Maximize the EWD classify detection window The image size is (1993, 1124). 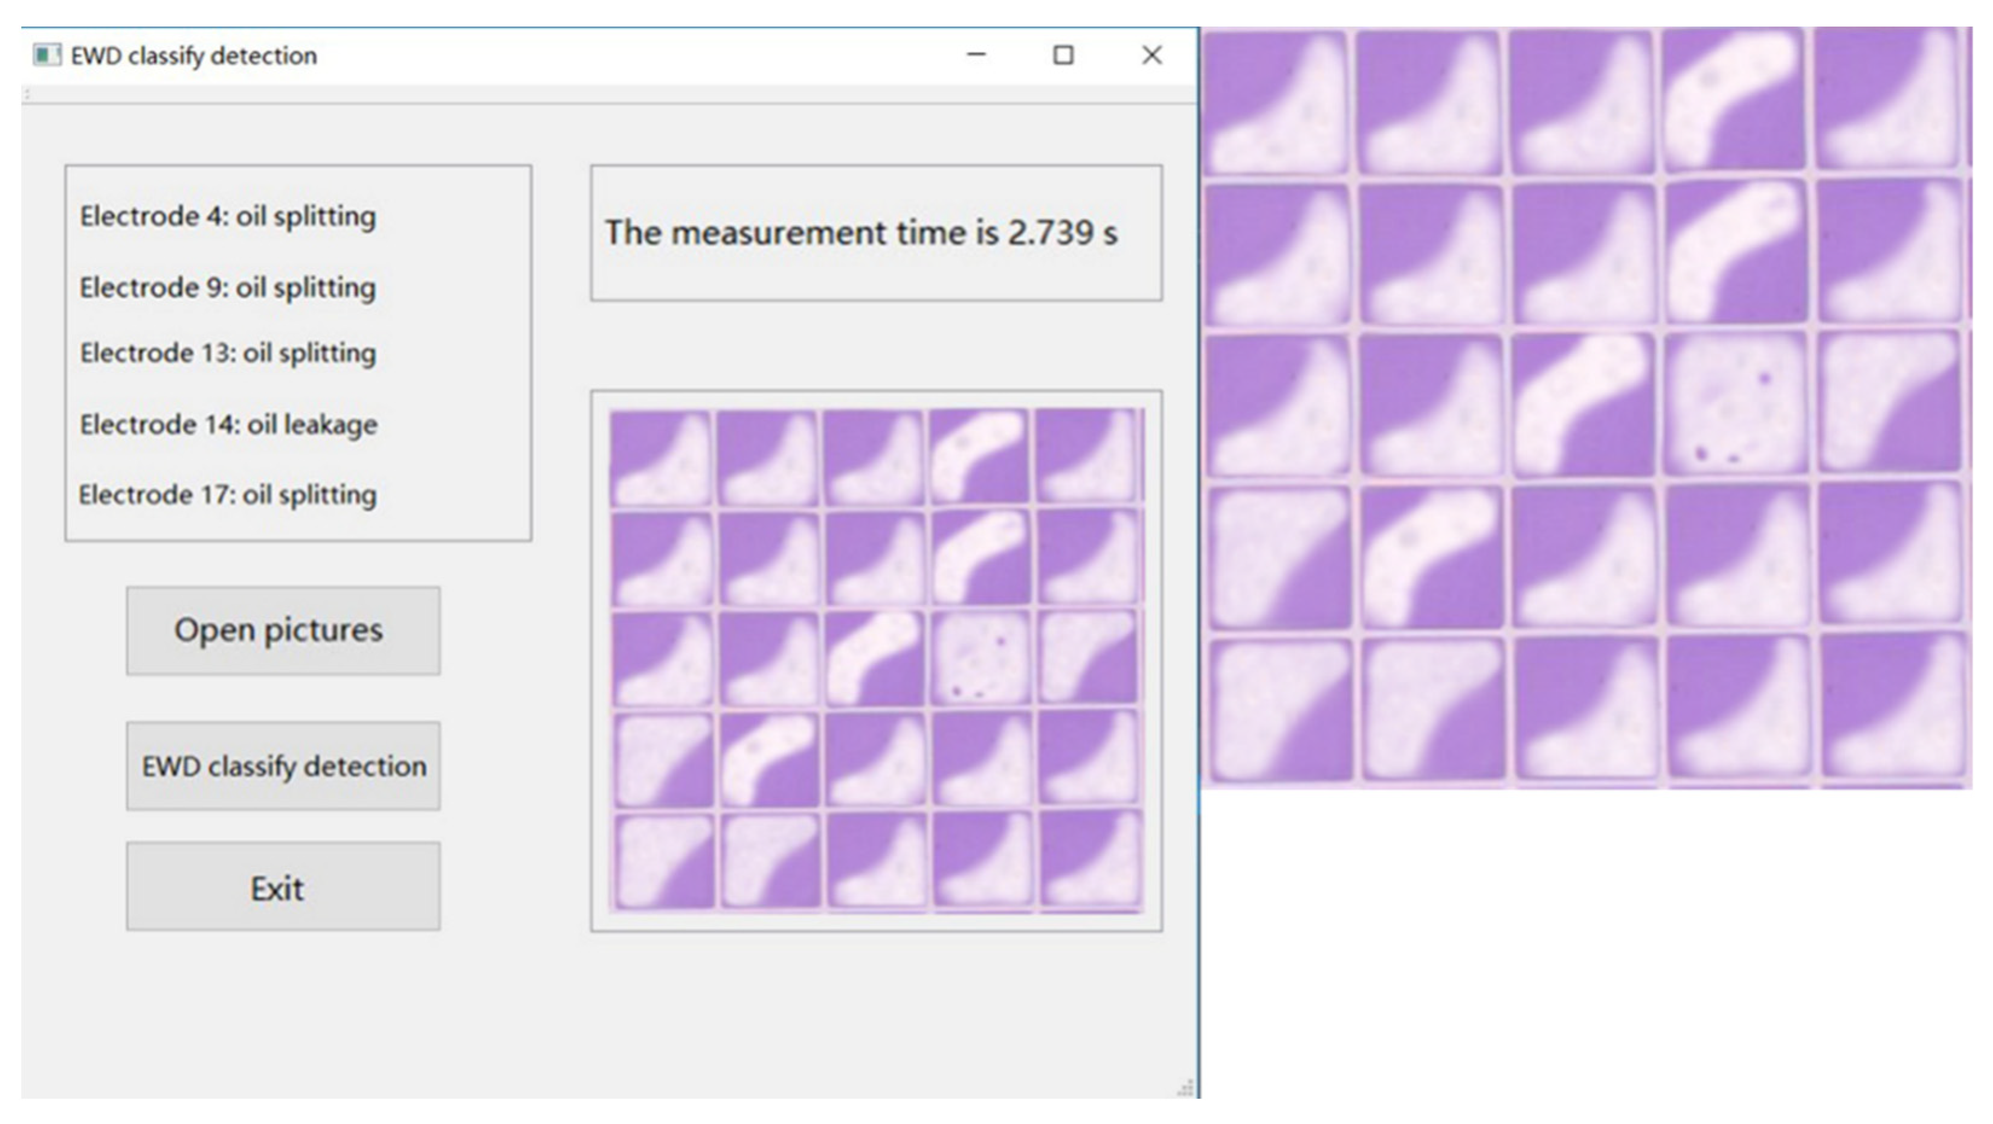(x=1063, y=55)
